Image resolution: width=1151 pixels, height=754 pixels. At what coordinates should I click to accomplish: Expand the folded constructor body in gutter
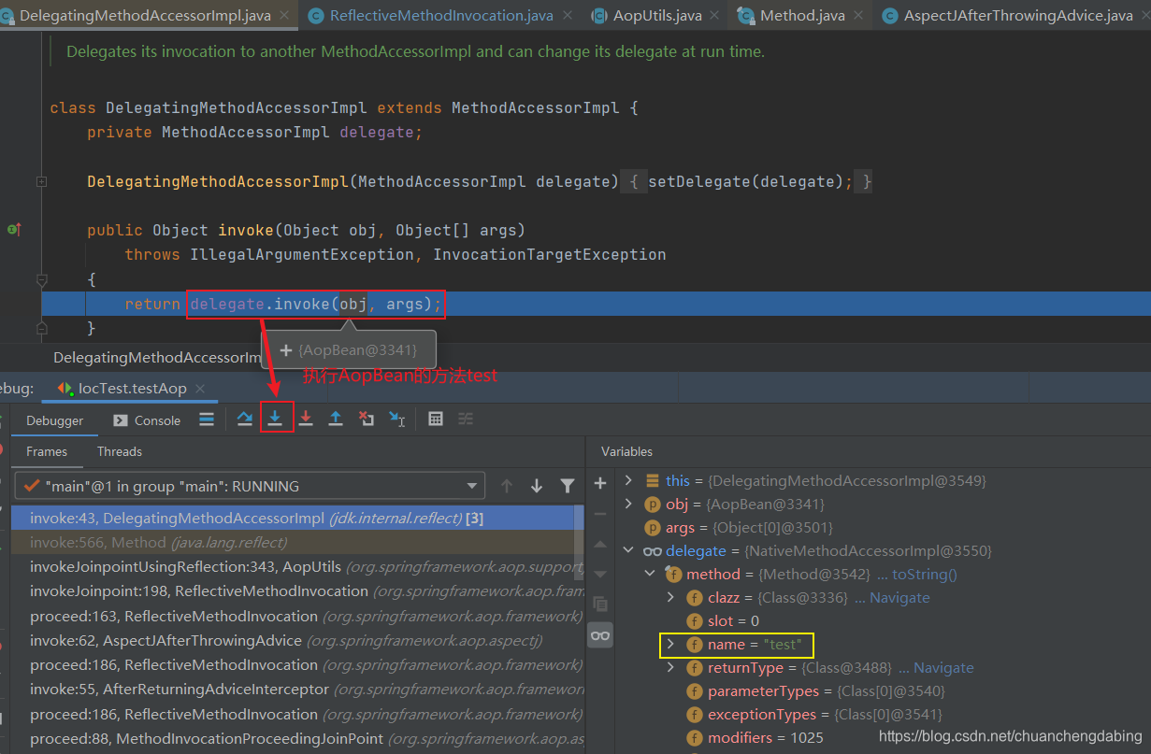click(x=41, y=181)
